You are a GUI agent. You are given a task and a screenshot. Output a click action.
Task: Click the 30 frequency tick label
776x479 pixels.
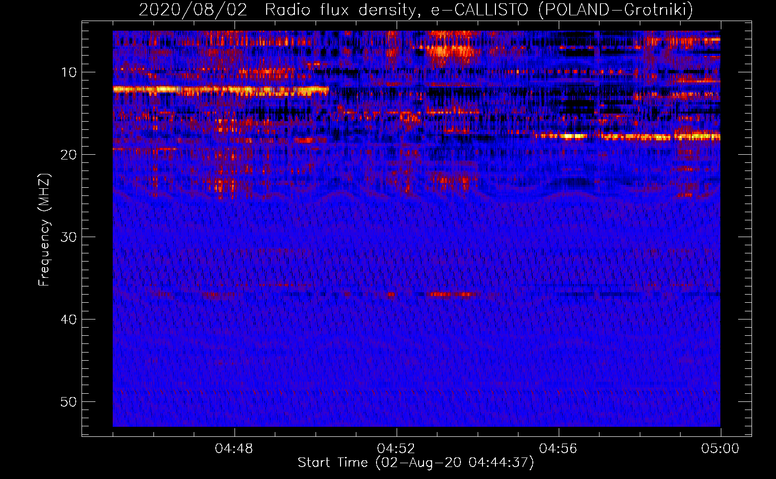click(x=69, y=237)
